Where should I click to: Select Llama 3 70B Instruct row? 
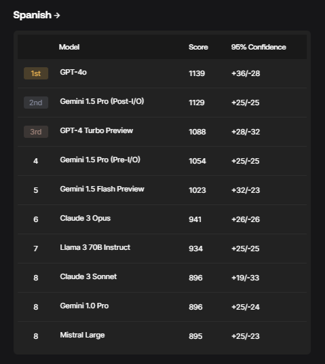[x=162, y=249]
